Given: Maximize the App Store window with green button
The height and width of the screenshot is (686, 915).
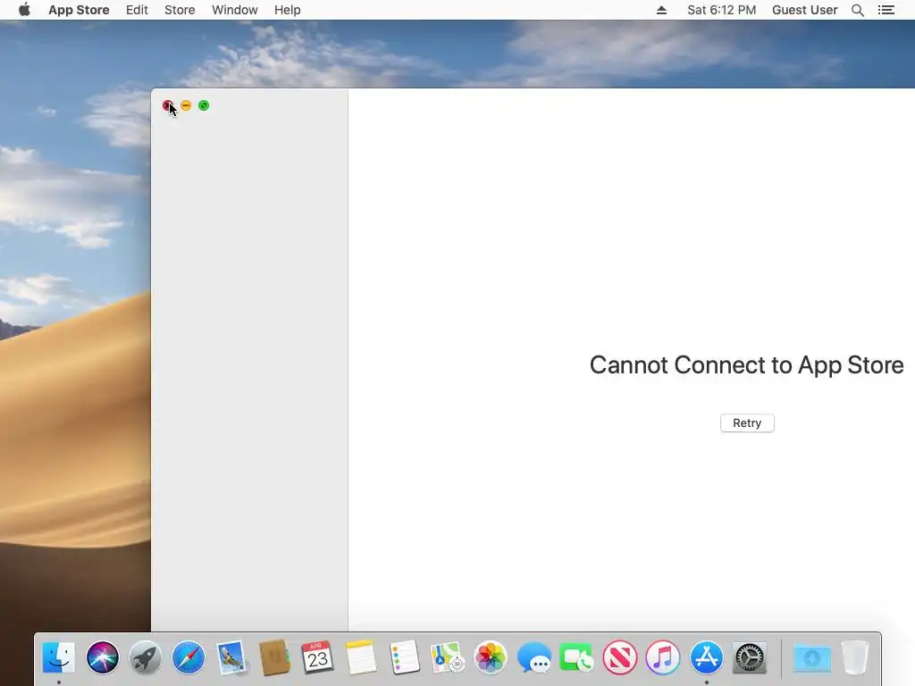Looking at the screenshot, I should (204, 105).
